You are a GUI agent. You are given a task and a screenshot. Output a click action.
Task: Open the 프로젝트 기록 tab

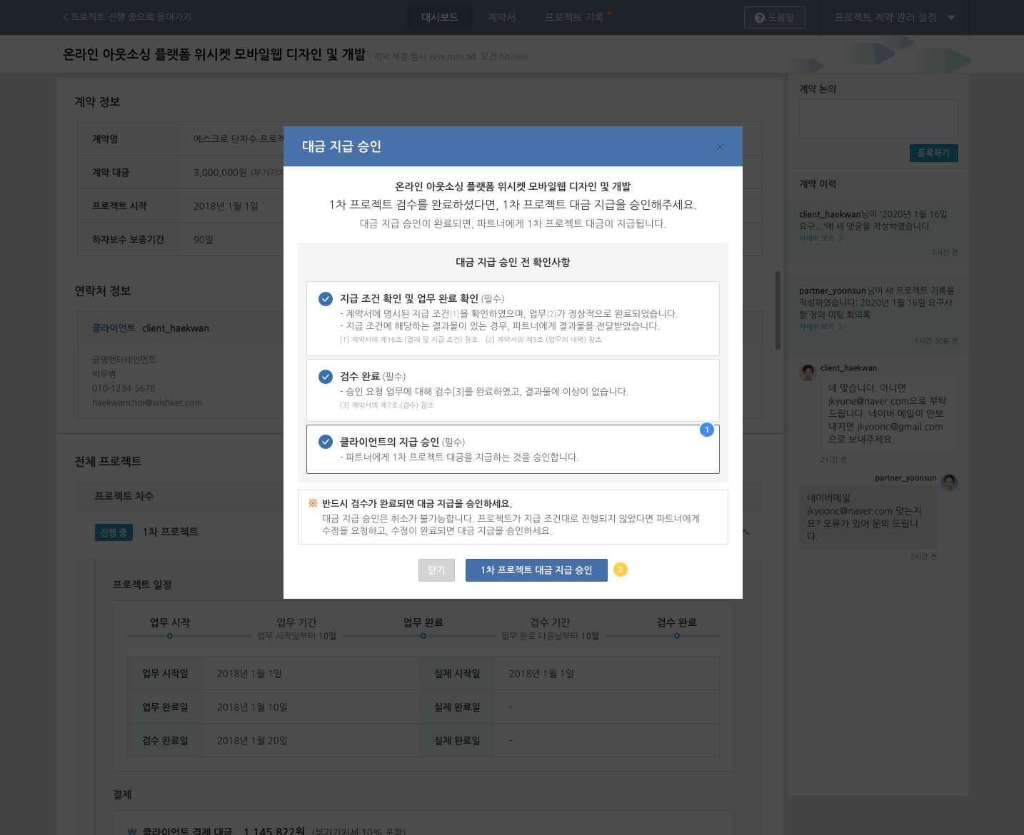click(x=574, y=17)
